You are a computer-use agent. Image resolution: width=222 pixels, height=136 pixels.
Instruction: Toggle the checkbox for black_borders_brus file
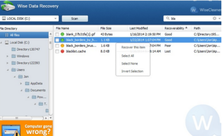57,46
